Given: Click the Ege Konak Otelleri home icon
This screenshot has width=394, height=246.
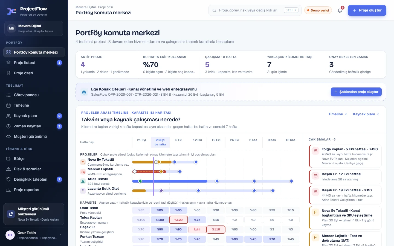Looking at the screenshot, I should click(84, 92).
